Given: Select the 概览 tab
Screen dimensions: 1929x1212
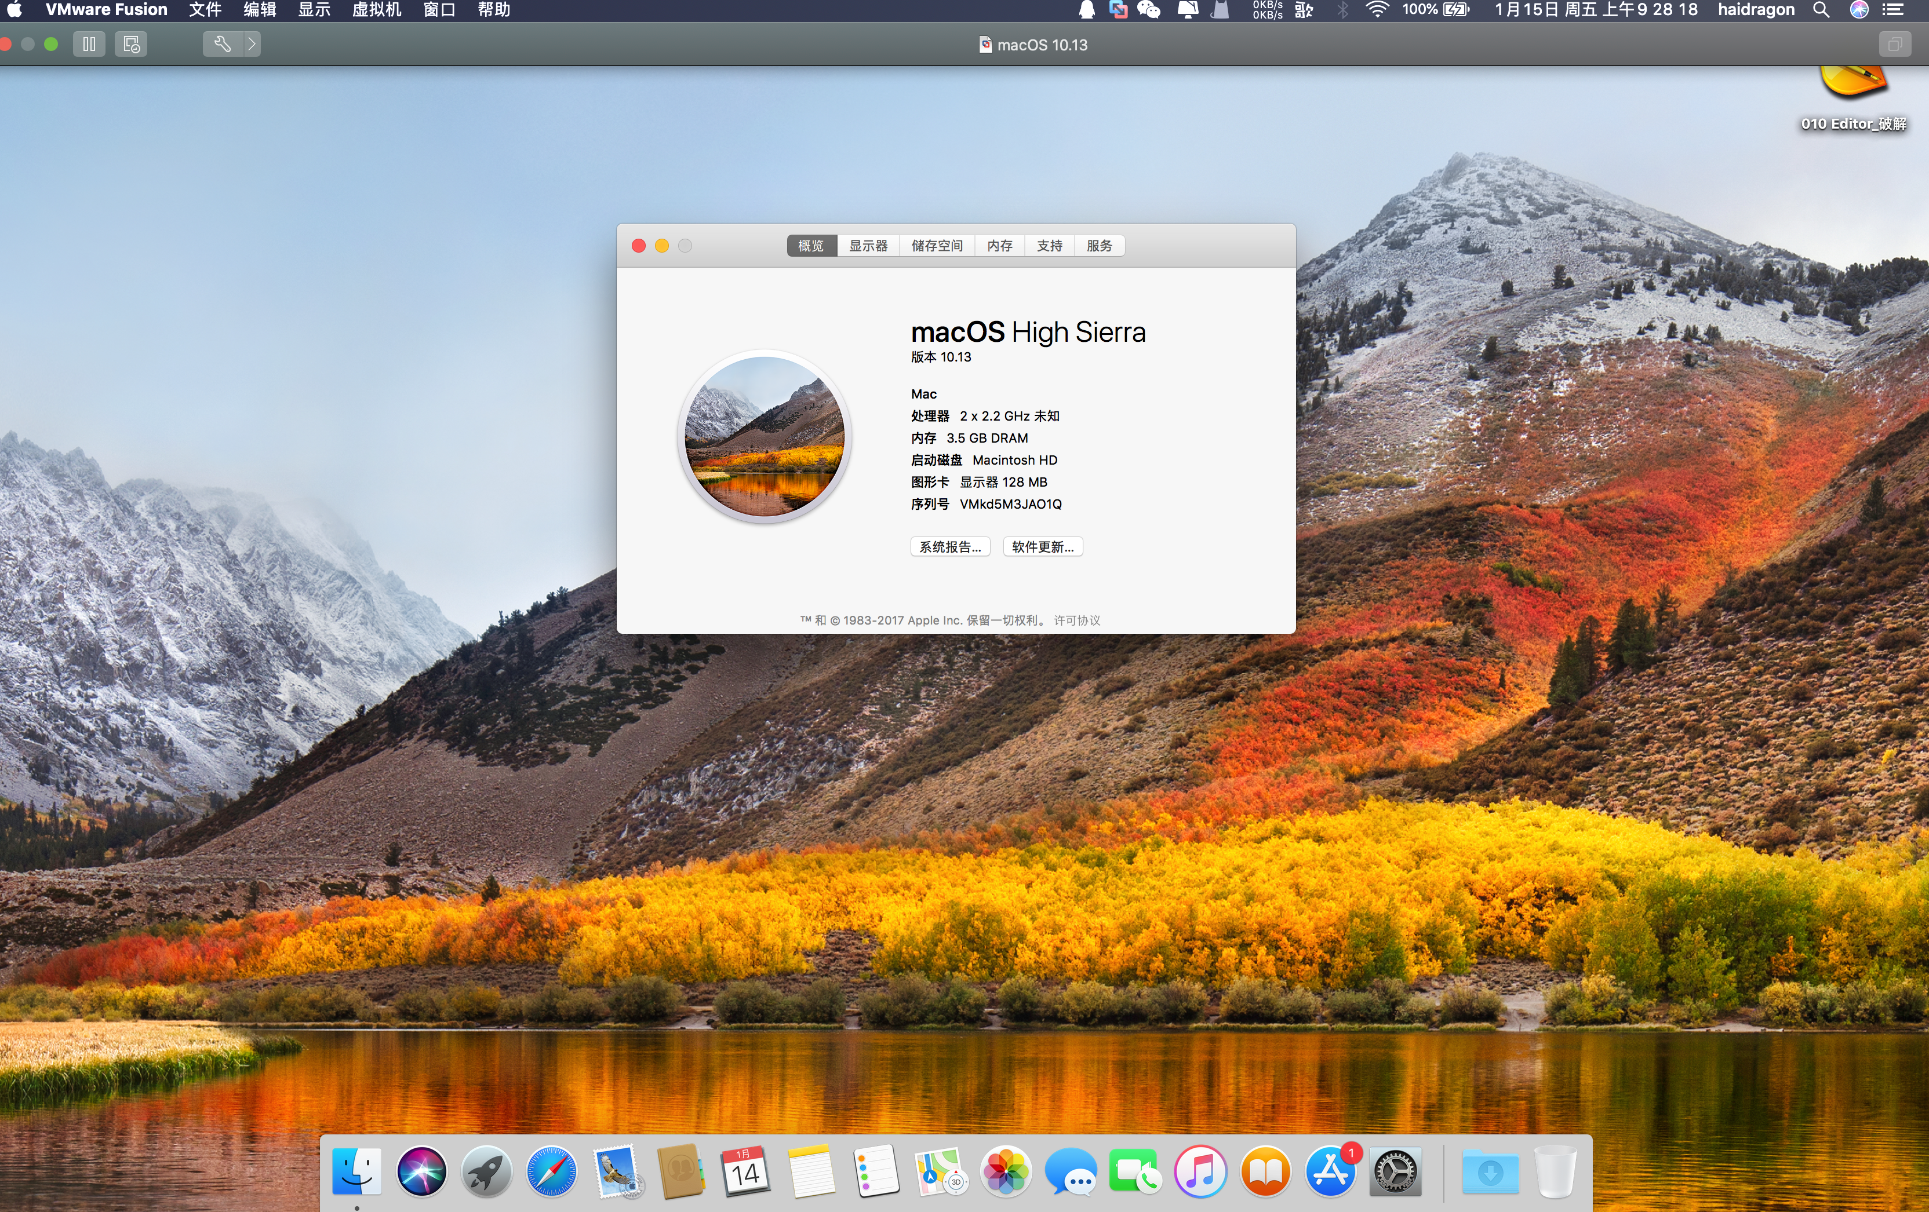Looking at the screenshot, I should click(x=811, y=246).
